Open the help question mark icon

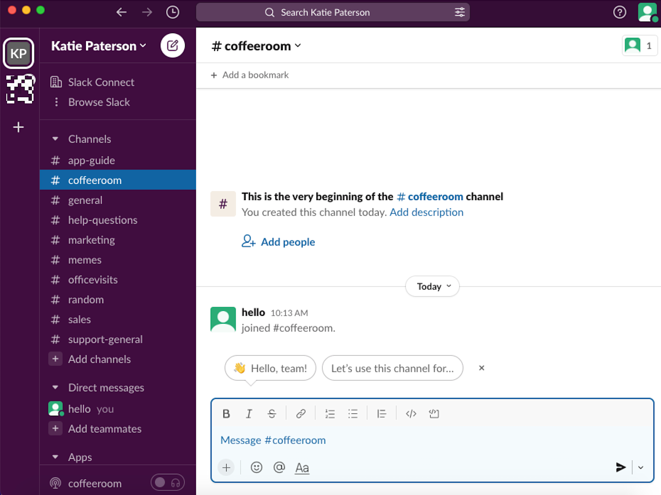point(619,12)
